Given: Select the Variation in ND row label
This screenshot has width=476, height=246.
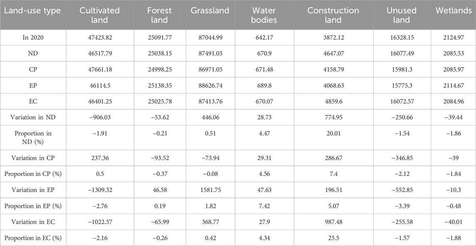Looking at the screenshot, I should (x=33, y=118).
